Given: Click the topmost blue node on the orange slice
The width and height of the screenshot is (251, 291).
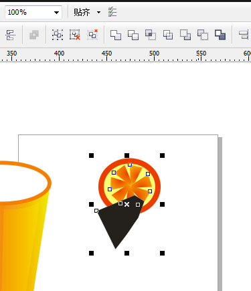Looking at the screenshot, I should point(130,165).
